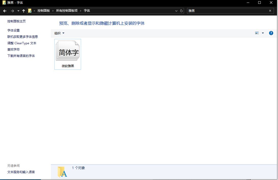Screen dimensions: 278x180
Task: Click 调整 ClearType 文本 link
Action: tap(22, 43)
